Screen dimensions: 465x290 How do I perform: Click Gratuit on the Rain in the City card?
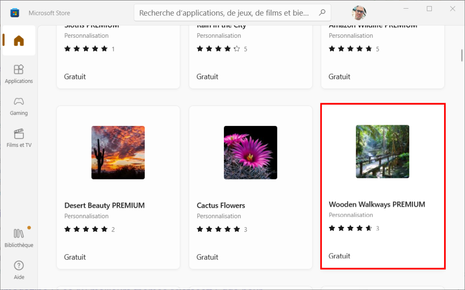point(207,76)
